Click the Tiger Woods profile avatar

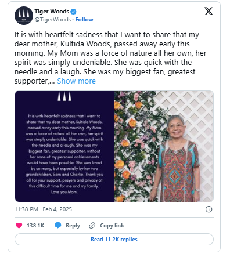(x=24, y=16)
